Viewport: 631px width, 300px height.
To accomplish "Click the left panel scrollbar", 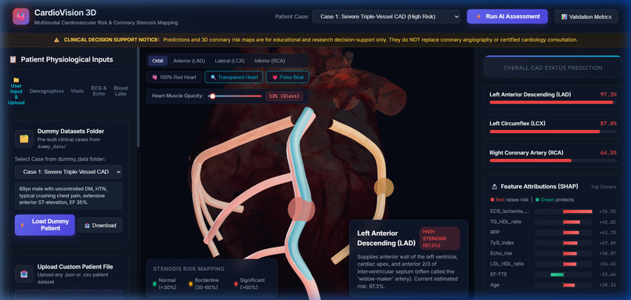I will click(139, 97).
